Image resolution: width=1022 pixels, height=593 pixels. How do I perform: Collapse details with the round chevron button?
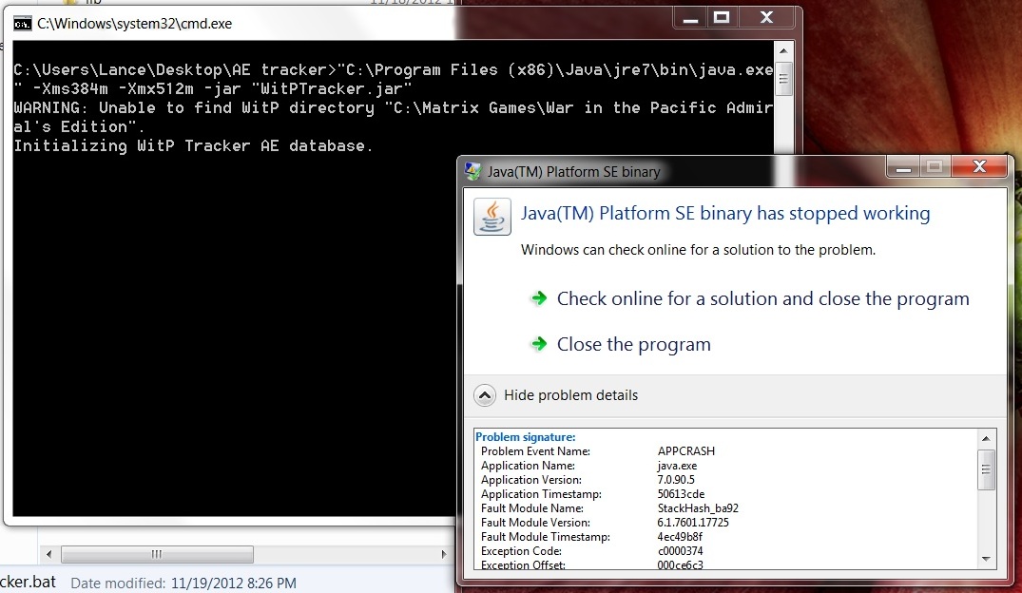coord(484,395)
